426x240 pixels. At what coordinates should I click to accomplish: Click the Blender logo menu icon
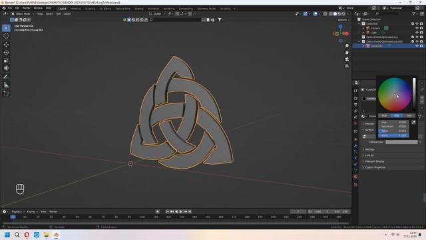pyautogui.click(x=4, y=8)
